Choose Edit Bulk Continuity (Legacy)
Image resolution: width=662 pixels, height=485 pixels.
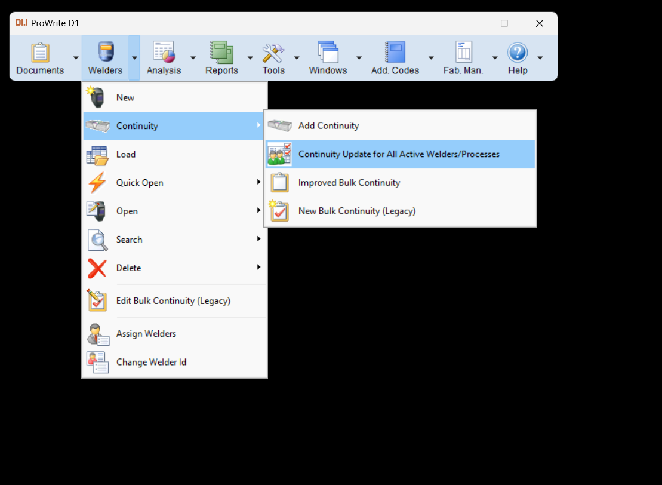175,301
